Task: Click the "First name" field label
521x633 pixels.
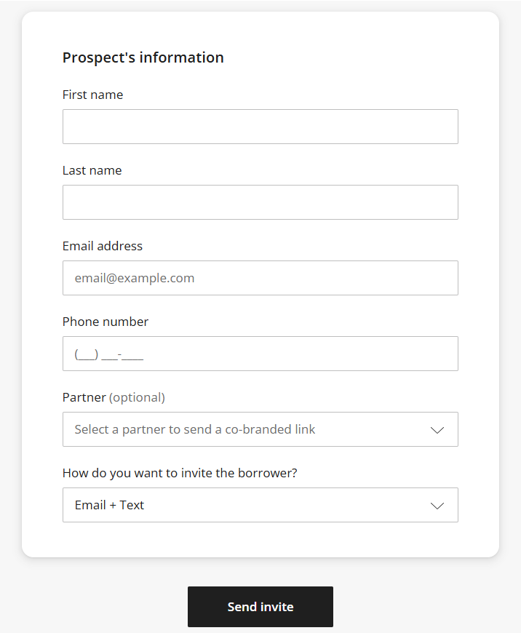Action: 92,95
